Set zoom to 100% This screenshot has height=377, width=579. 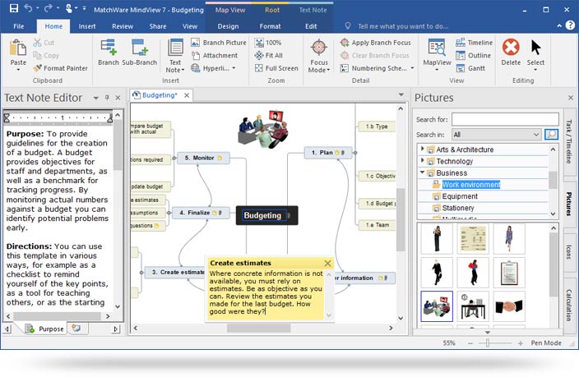coord(268,43)
